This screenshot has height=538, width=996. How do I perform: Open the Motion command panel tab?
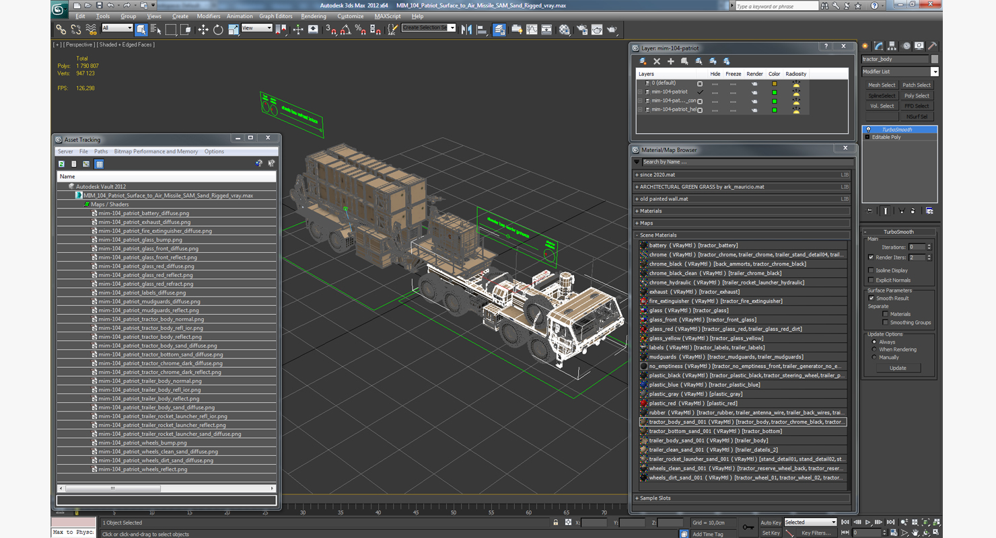[906, 46]
